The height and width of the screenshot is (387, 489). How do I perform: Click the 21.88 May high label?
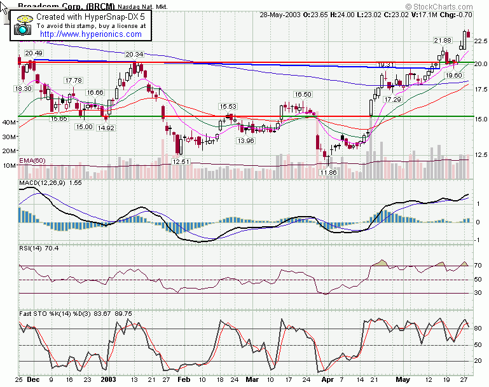443,41
